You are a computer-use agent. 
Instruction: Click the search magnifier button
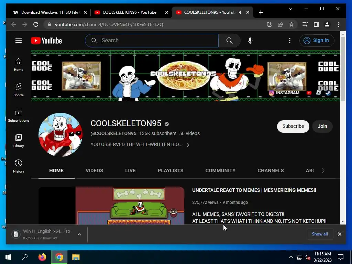[x=229, y=41]
